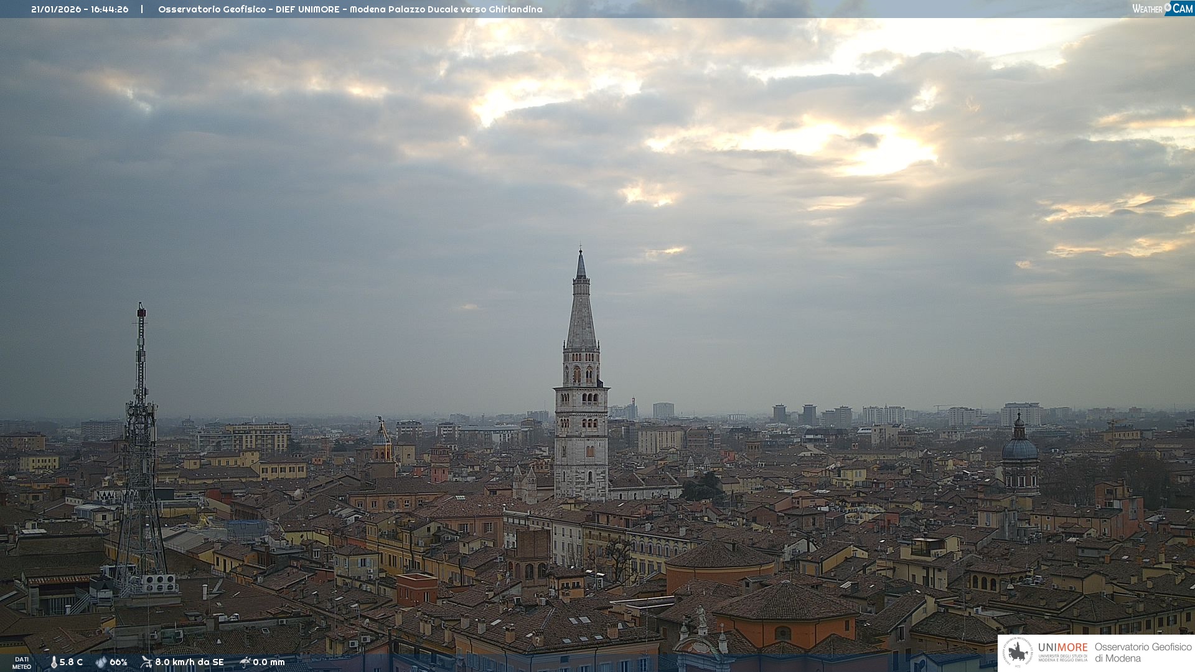Click the blue church dome on the right
The width and height of the screenshot is (1195, 672).
tap(1019, 449)
